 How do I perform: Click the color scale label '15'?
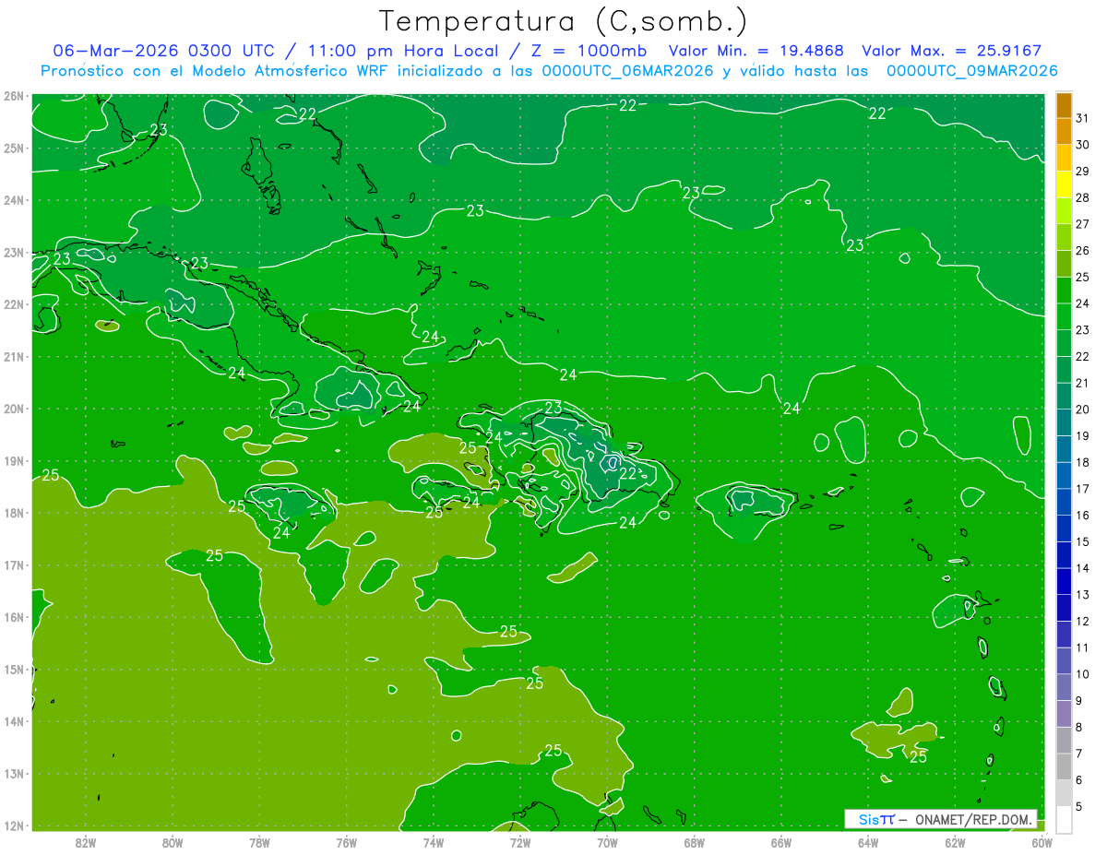[1082, 541]
